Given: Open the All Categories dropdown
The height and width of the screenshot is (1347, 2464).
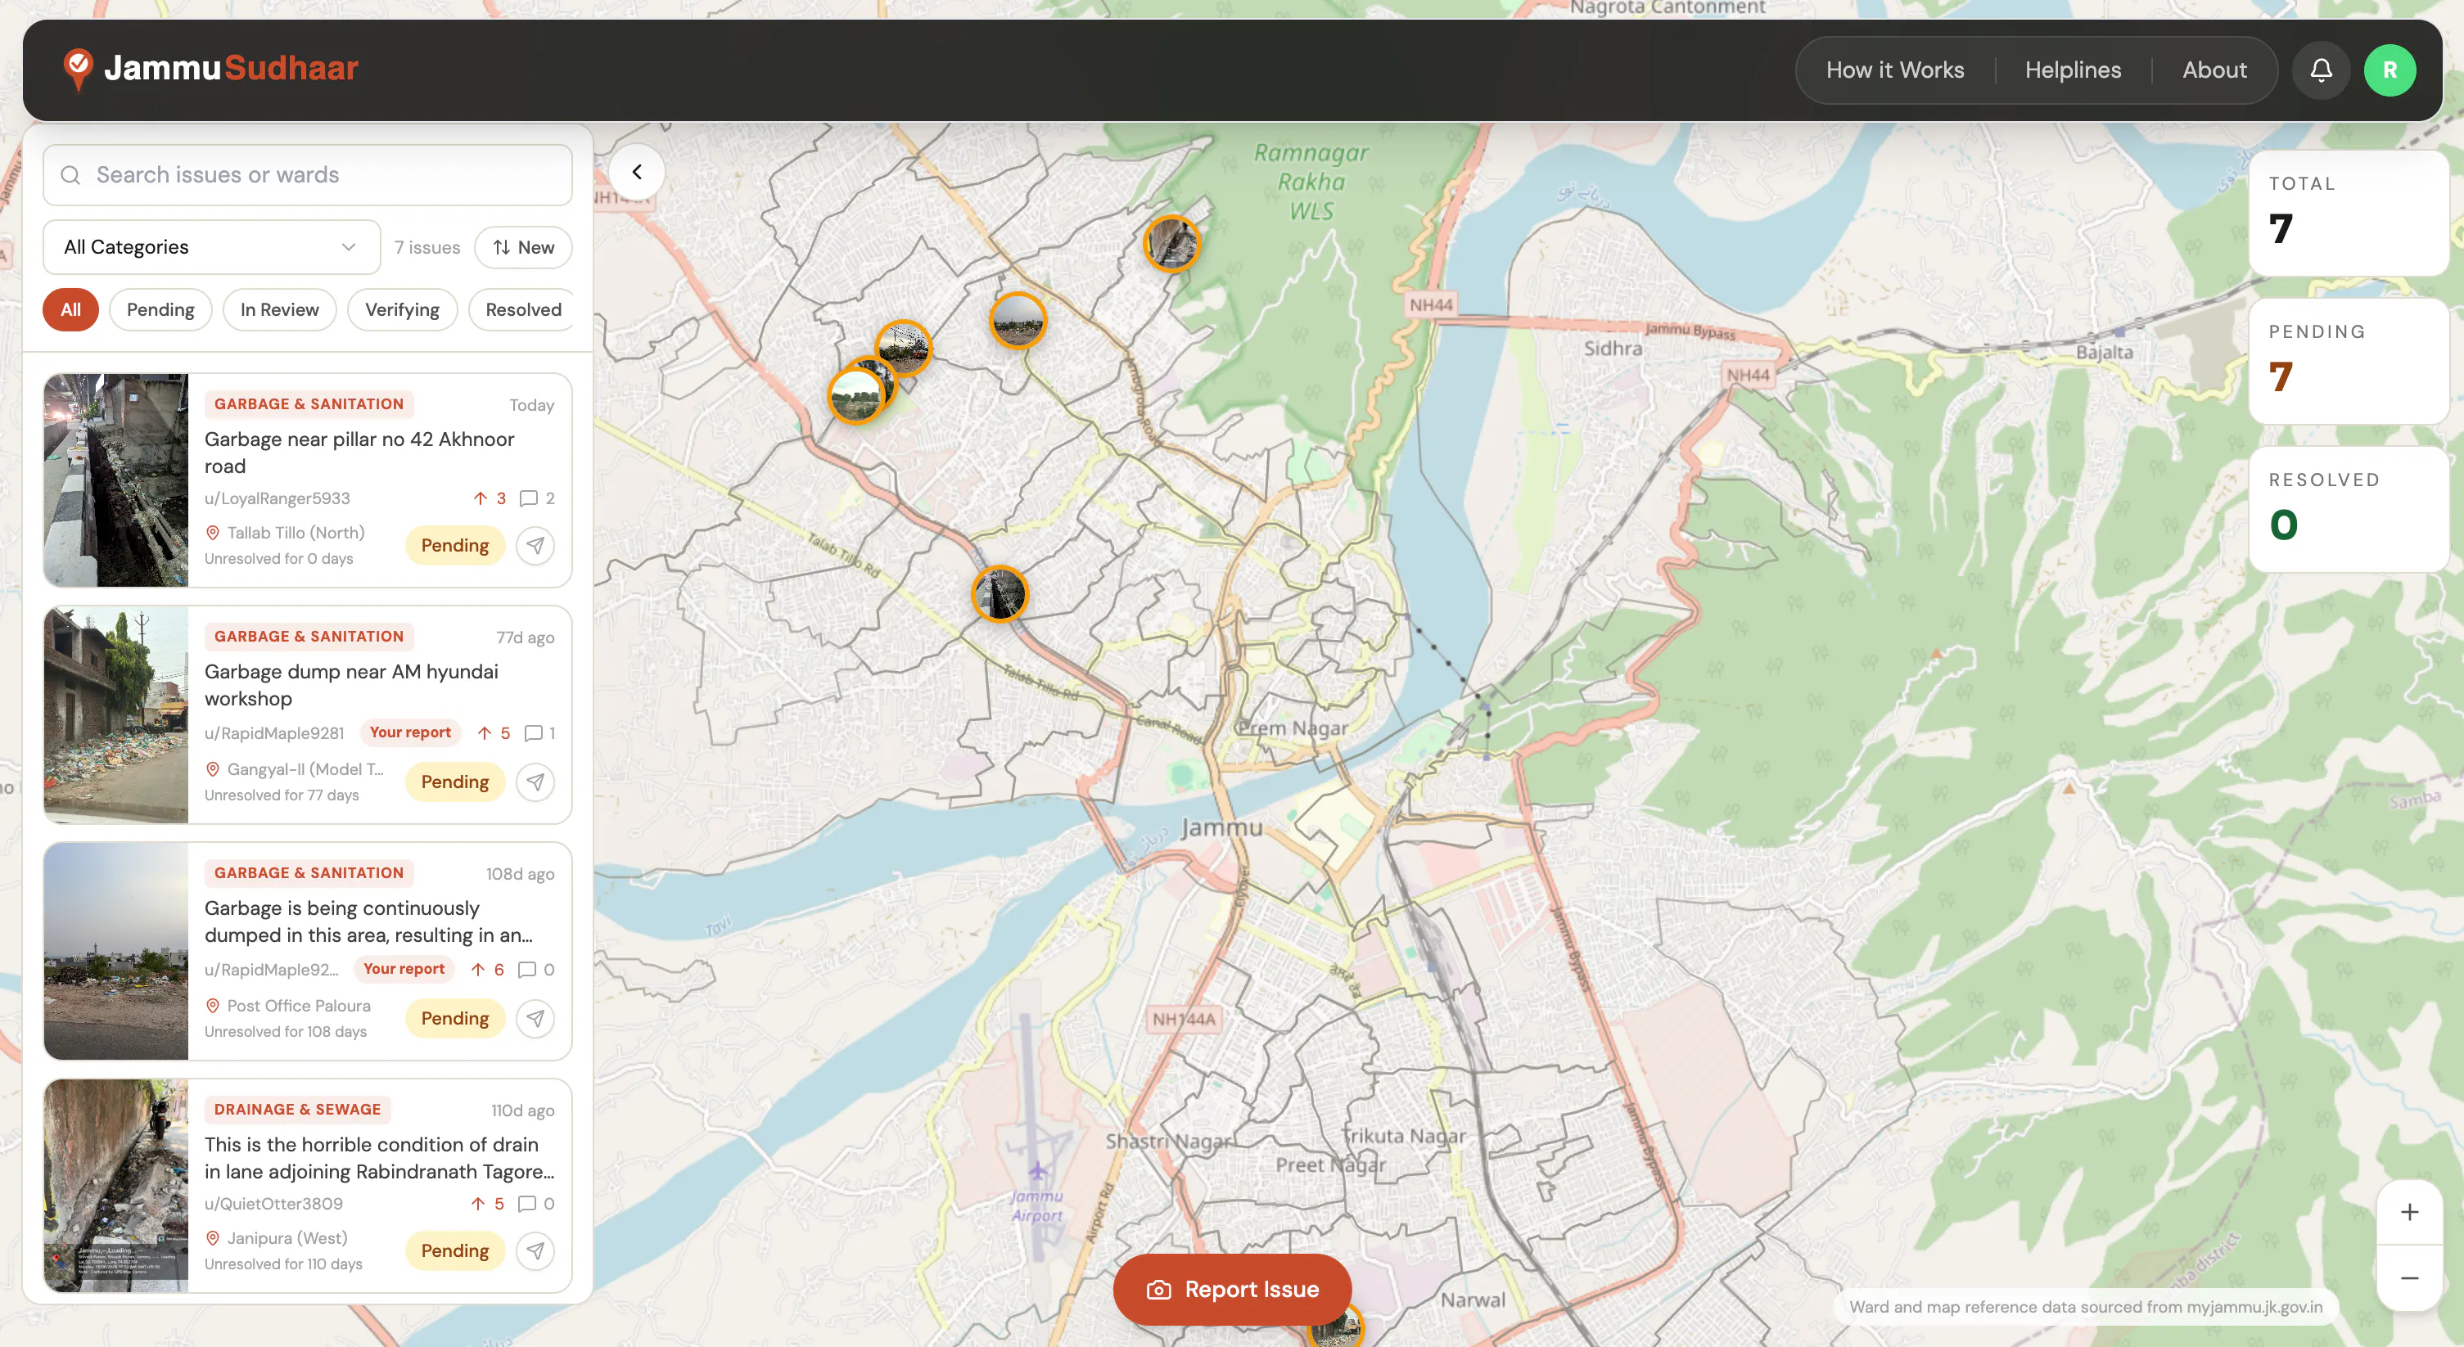Looking at the screenshot, I should (x=211, y=246).
